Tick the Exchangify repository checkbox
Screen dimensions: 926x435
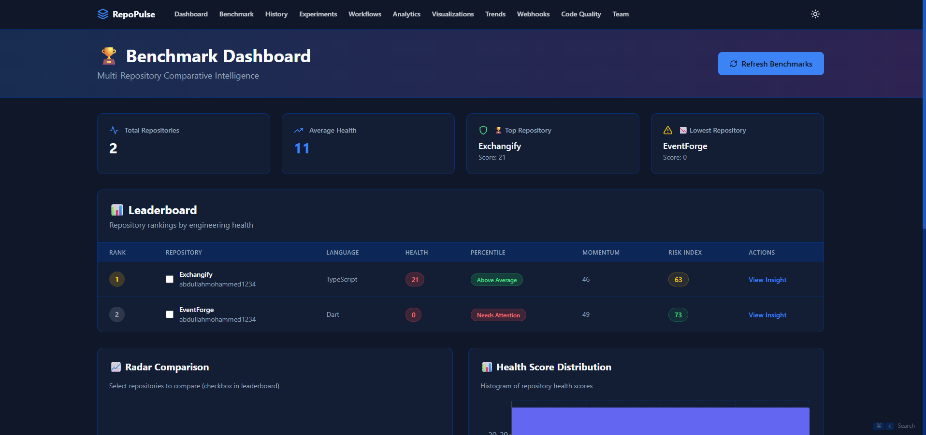[170, 279]
